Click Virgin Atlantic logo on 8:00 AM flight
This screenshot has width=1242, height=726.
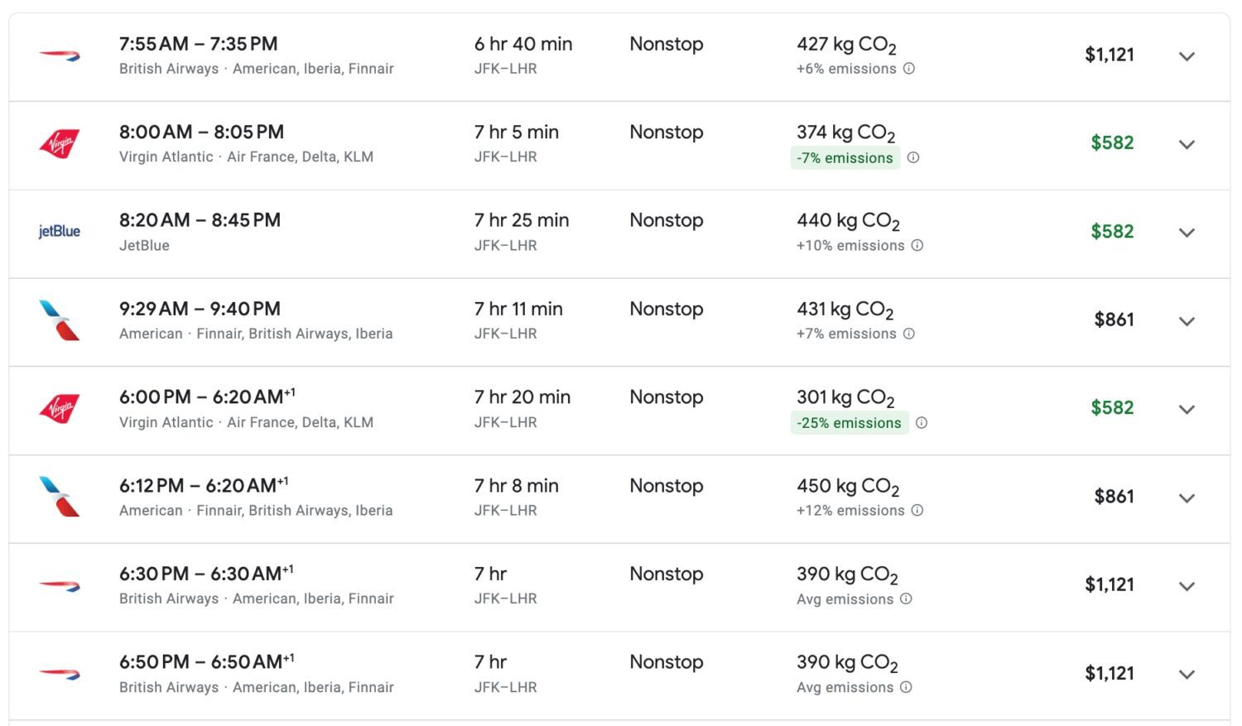point(60,143)
